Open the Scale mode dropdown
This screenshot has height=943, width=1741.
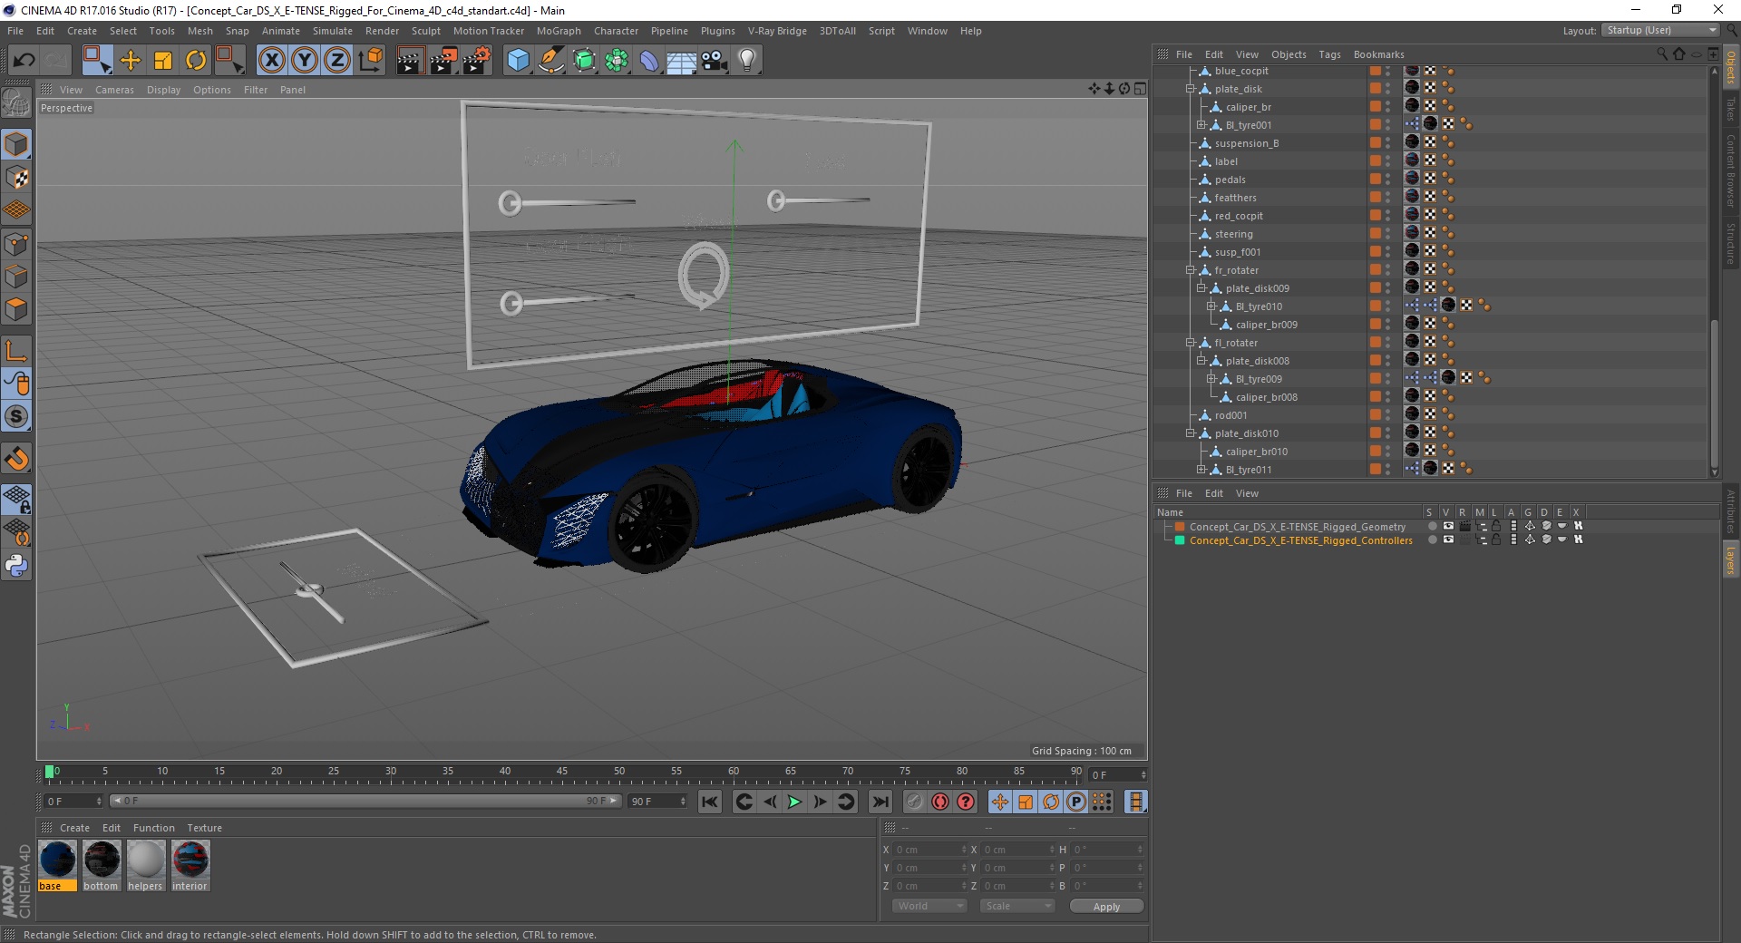pyautogui.click(x=1017, y=906)
